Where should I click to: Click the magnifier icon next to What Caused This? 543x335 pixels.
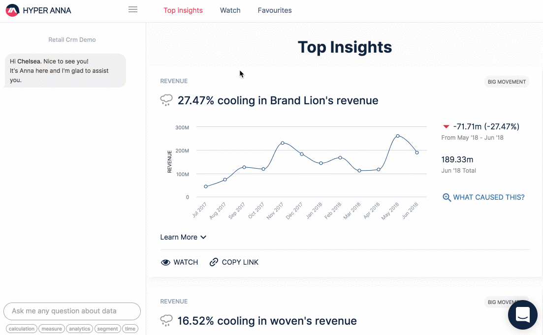tap(447, 197)
